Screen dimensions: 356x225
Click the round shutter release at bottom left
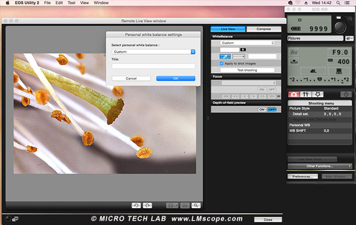[x=8, y=218]
